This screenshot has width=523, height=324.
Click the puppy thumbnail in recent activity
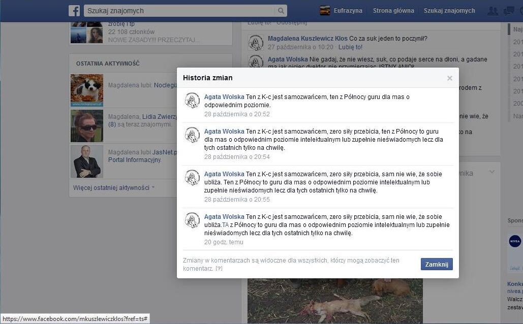click(86, 90)
